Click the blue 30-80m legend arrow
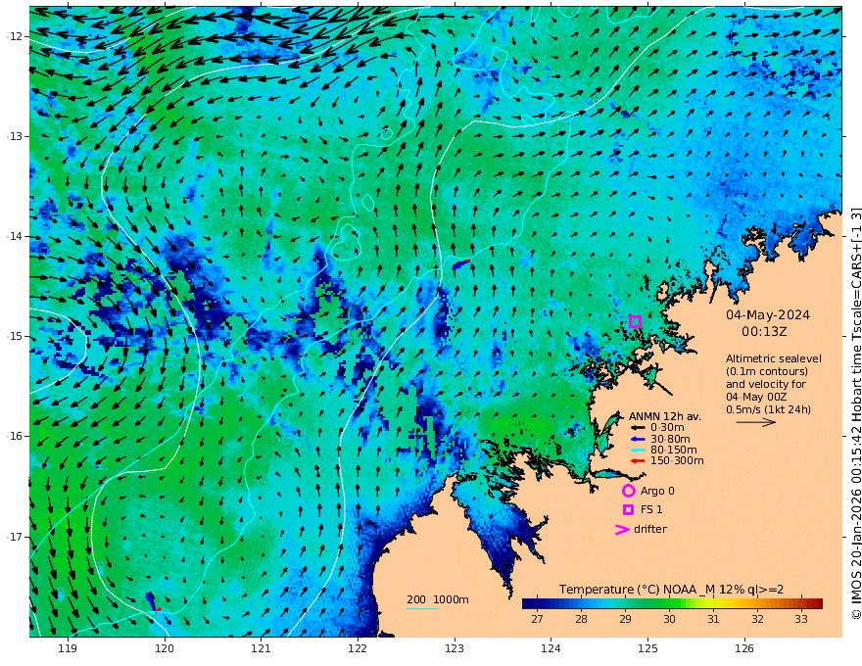Screen dimensions: 862x666 pos(638,439)
